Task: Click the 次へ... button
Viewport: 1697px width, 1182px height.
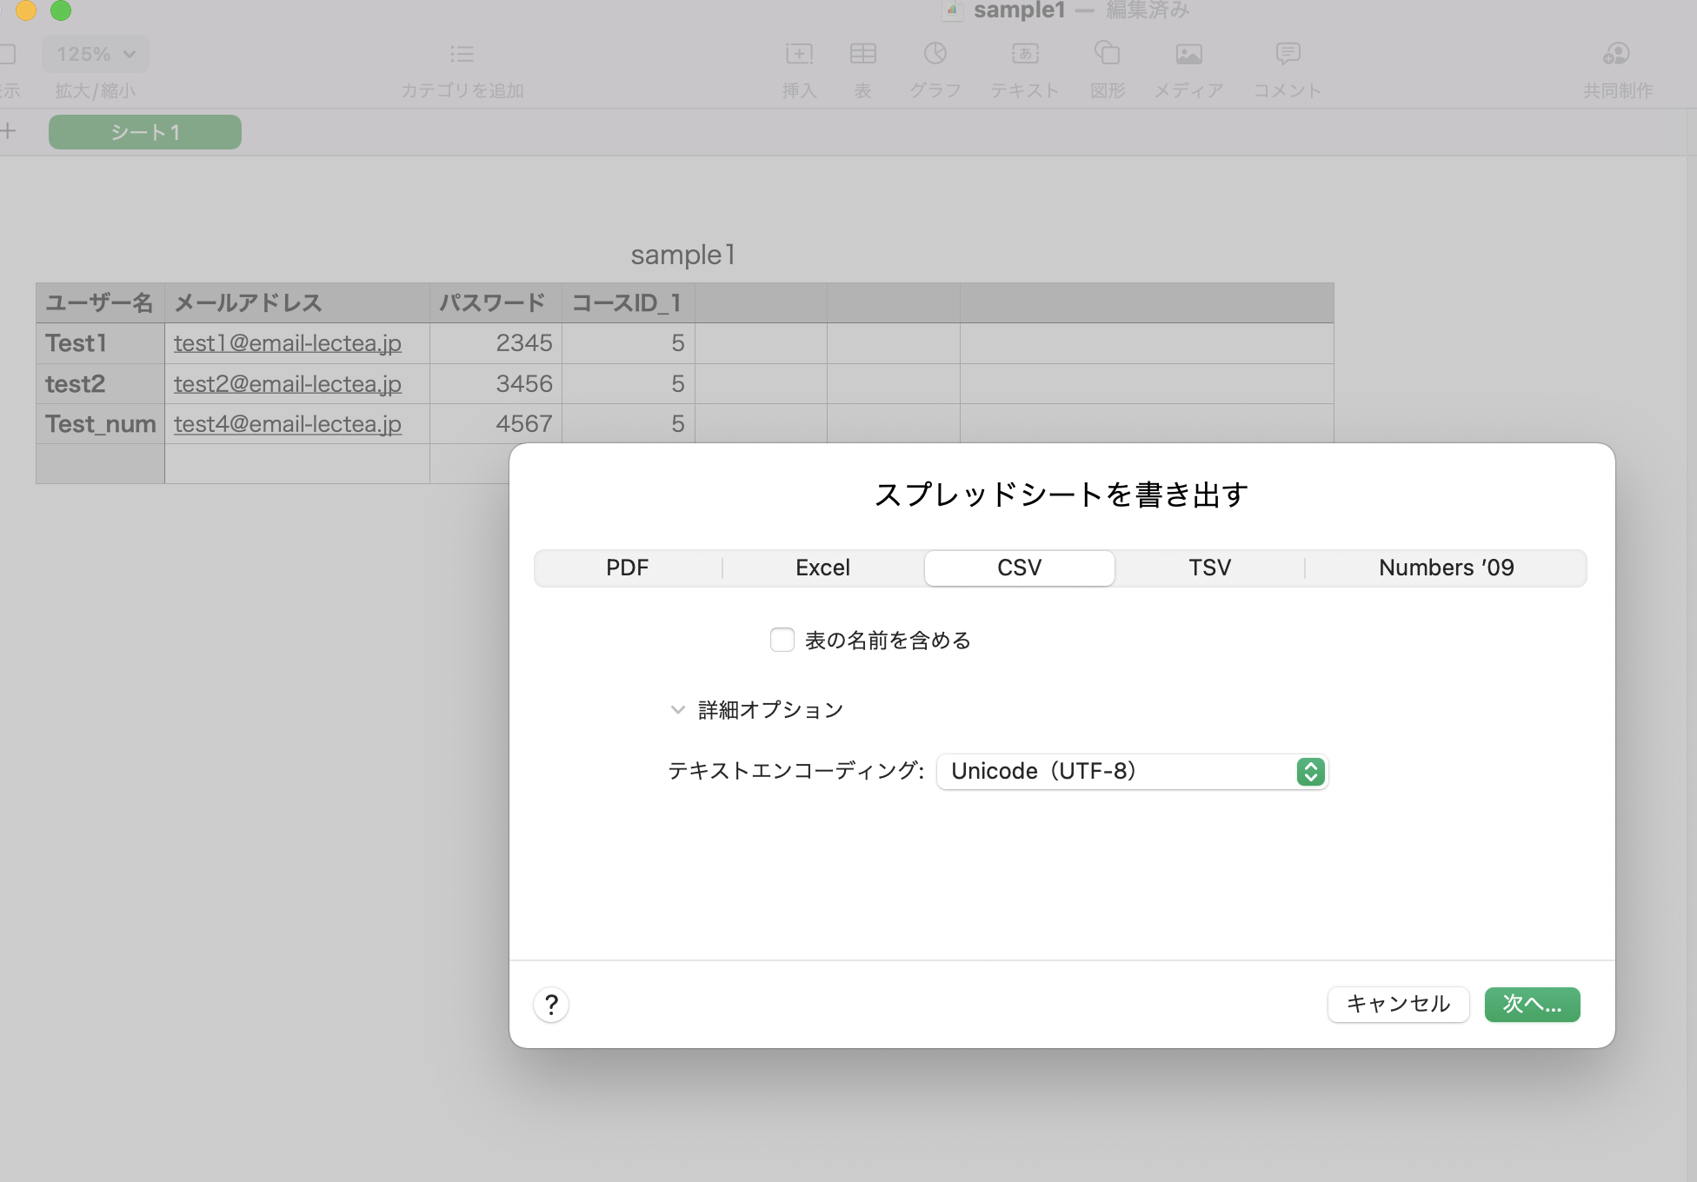Action: click(x=1532, y=1005)
